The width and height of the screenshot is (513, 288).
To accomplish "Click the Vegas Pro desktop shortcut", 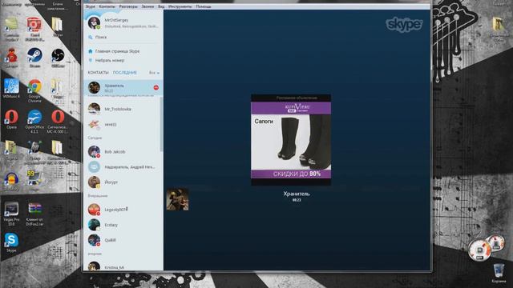I will tap(11, 214).
